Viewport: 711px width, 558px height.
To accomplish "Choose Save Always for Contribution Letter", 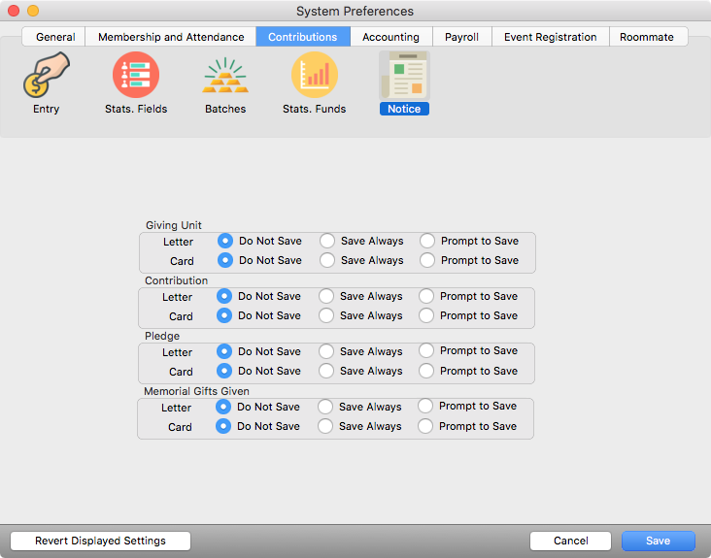I will point(326,296).
